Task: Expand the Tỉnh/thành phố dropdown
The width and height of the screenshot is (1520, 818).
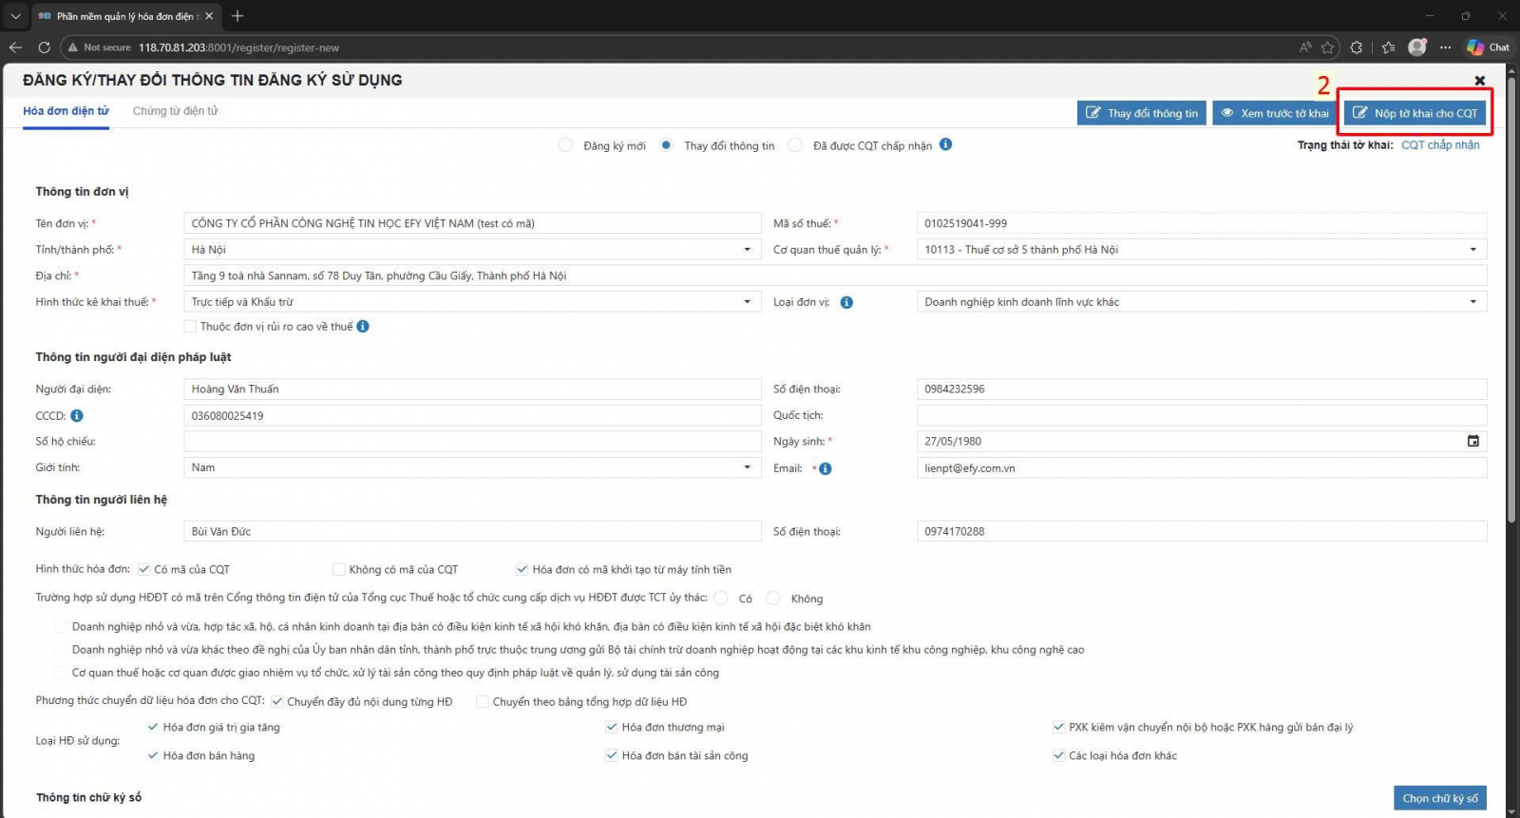Action: [x=472, y=249]
